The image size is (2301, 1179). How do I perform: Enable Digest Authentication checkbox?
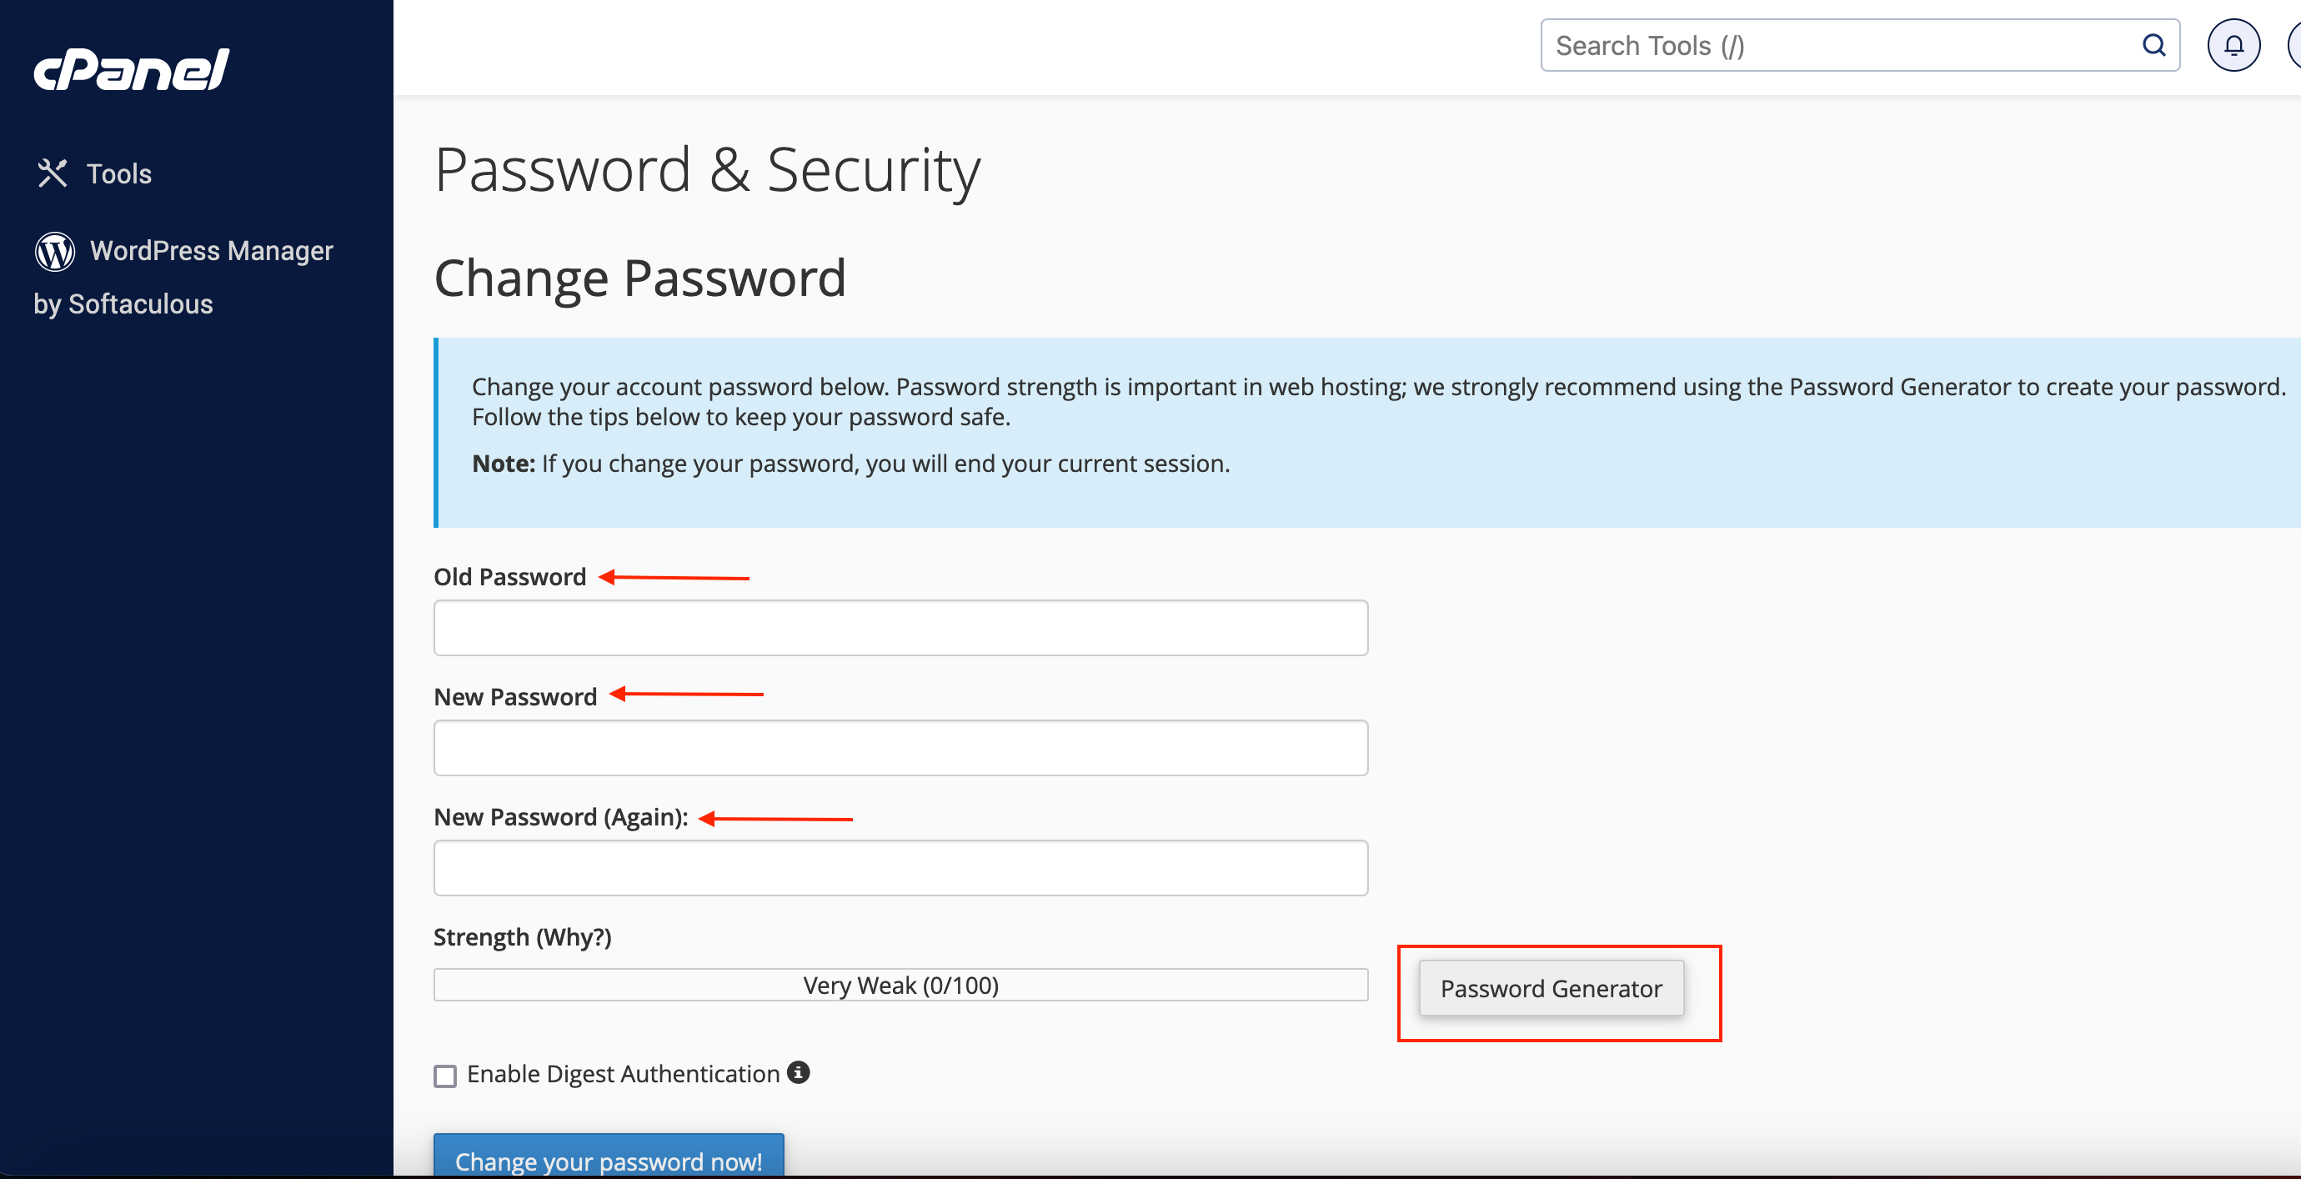(x=445, y=1076)
